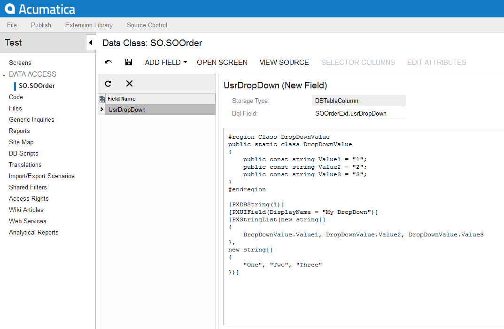Open the Analytical Reports section
Screen dimensions: 504x329
(34, 232)
